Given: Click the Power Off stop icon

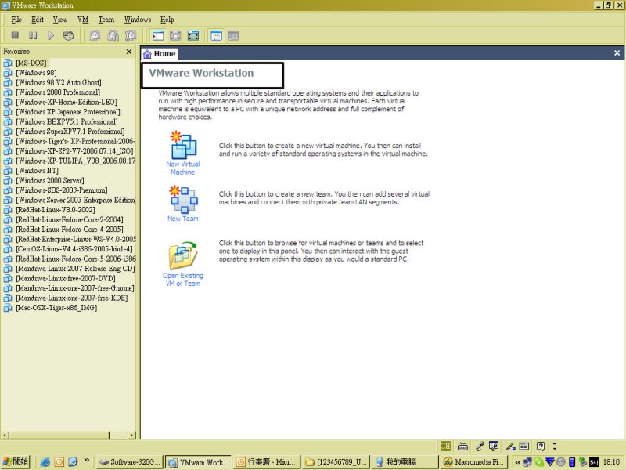Looking at the screenshot, I should pyautogui.click(x=15, y=35).
